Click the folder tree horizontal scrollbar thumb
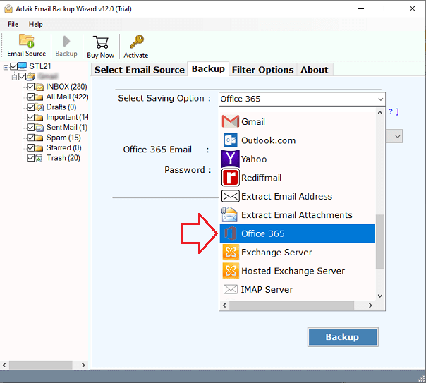 (41, 365)
